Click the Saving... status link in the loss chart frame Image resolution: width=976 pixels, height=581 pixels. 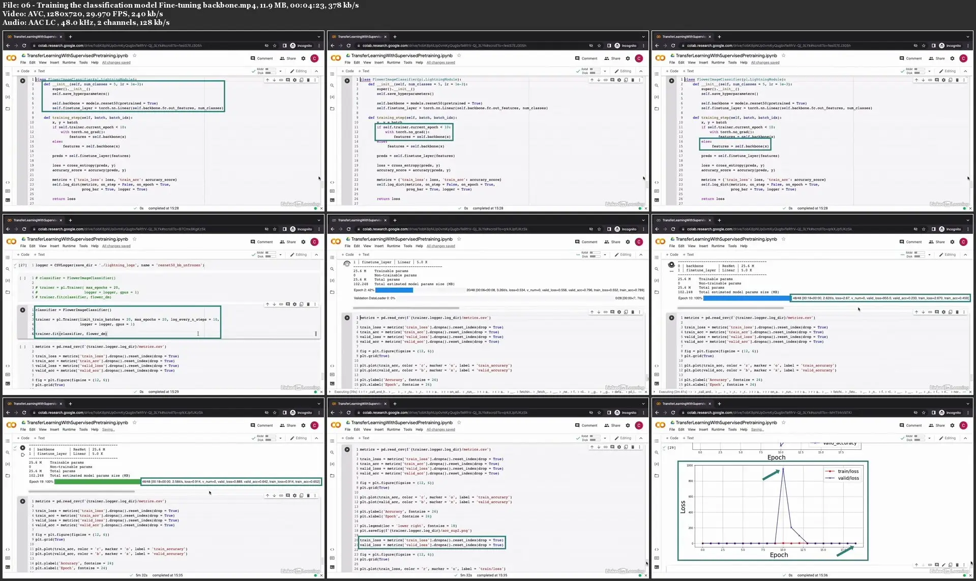point(757,430)
